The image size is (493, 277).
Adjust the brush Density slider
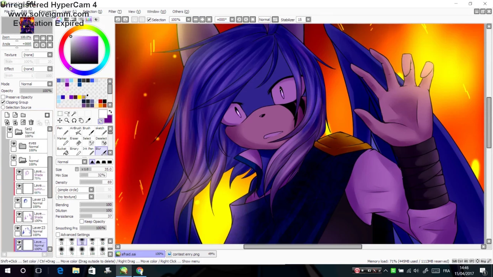tap(96, 182)
